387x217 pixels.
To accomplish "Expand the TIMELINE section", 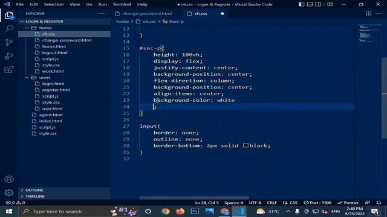I will [x=64, y=197].
